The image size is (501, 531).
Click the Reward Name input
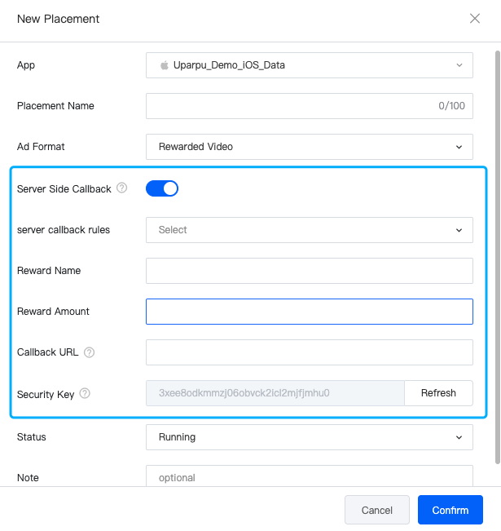(x=310, y=271)
